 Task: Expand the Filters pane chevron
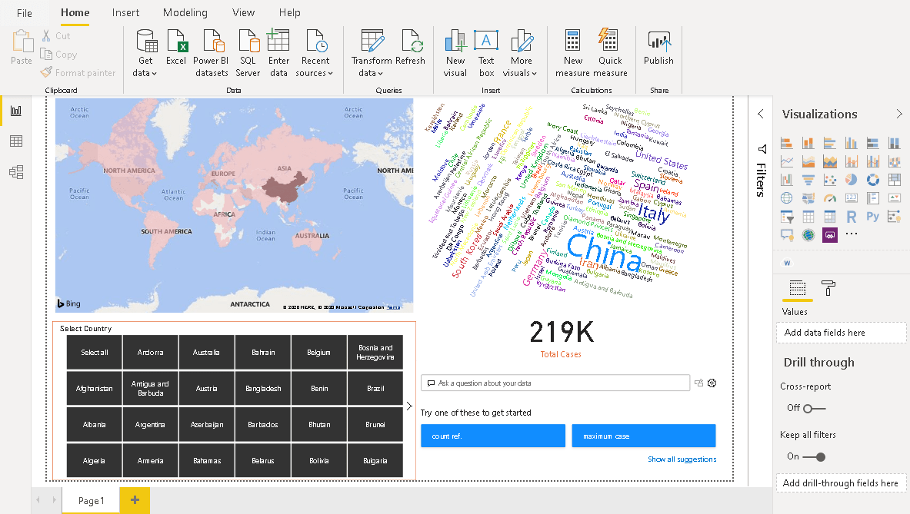coord(761,114)
